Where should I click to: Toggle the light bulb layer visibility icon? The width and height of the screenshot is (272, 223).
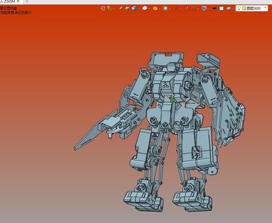pos(239,8)
